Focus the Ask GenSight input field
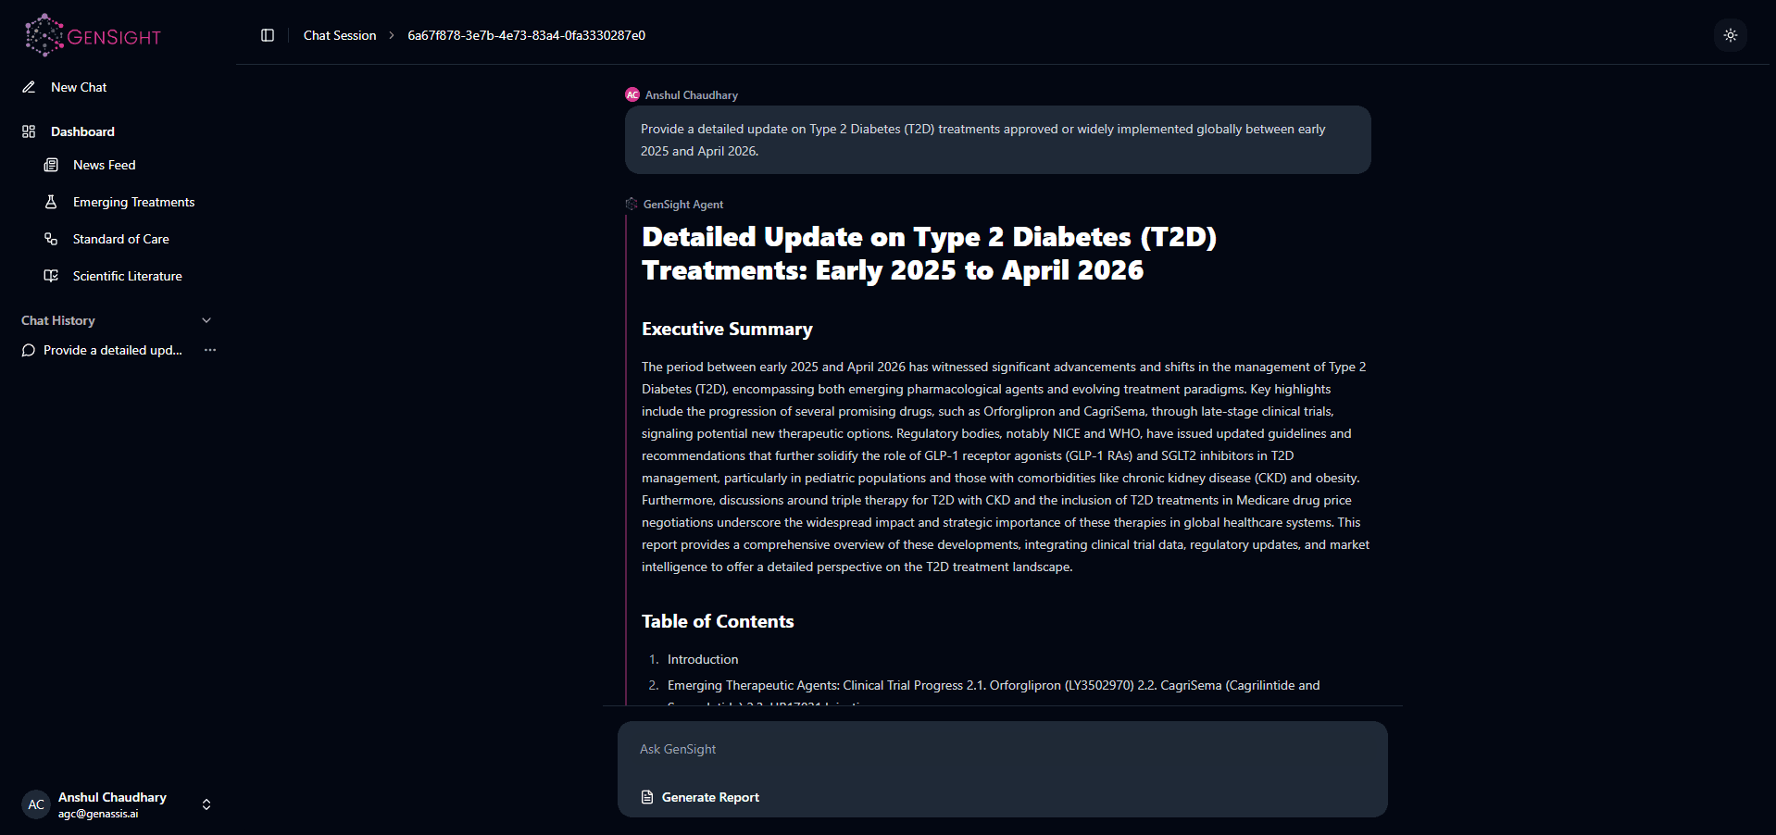The image size is (1776, 835). [1002, 749]
